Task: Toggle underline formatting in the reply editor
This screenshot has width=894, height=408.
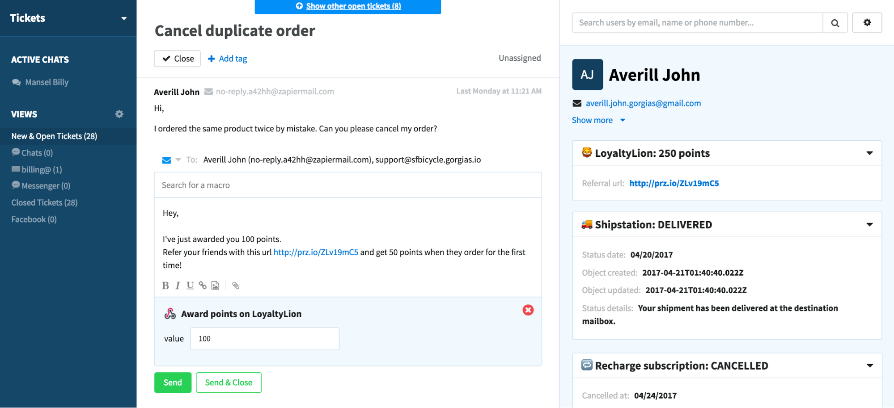Action: click(190, 286)
